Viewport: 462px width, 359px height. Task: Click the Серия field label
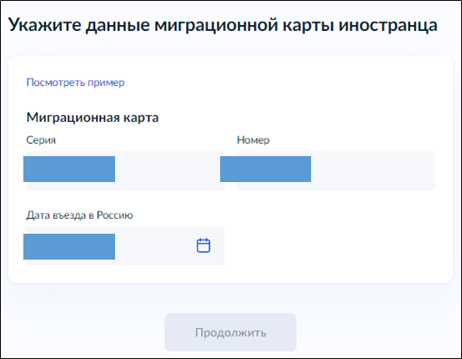pyautogui.click(x=41, y=139)
